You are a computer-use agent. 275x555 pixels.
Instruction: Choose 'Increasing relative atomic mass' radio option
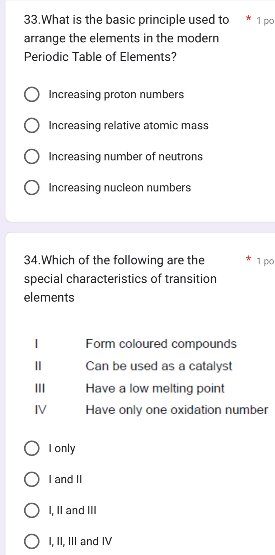32,126
